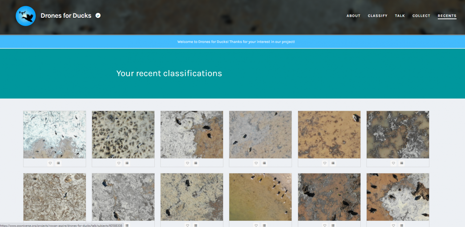The image size is (465, 227).
Task: Open the dark leopard-spotted ground thumbnail
Action: click(x=123, y=134)
